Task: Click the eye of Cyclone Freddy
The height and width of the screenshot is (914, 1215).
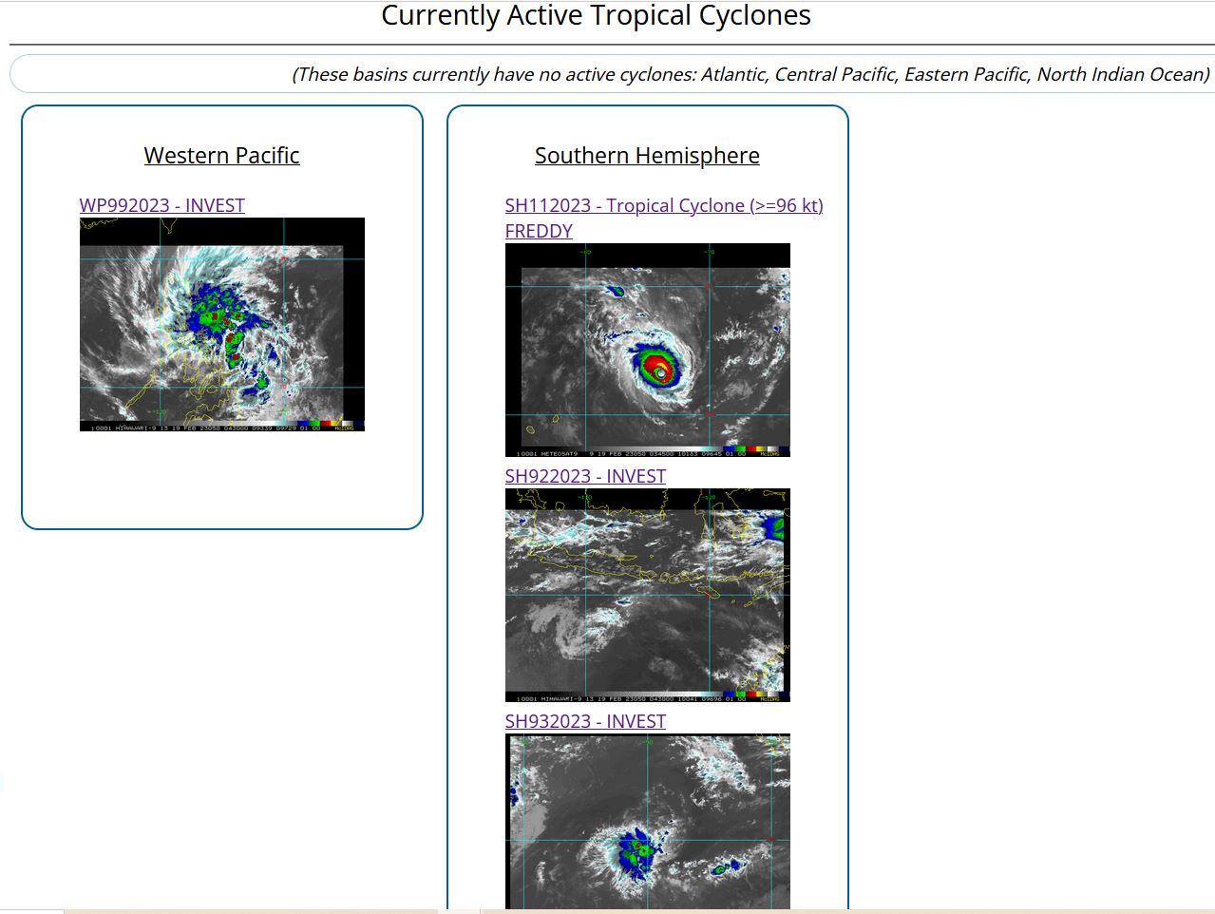Action: 659,373
